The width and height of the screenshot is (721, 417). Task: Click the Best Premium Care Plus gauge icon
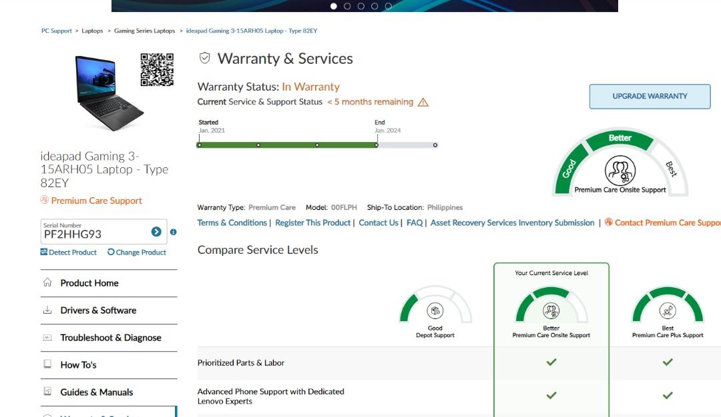[x=667, y=310]
